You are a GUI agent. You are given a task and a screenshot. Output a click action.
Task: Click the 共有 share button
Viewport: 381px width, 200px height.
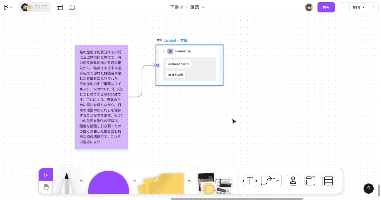(x=326, y=7)
